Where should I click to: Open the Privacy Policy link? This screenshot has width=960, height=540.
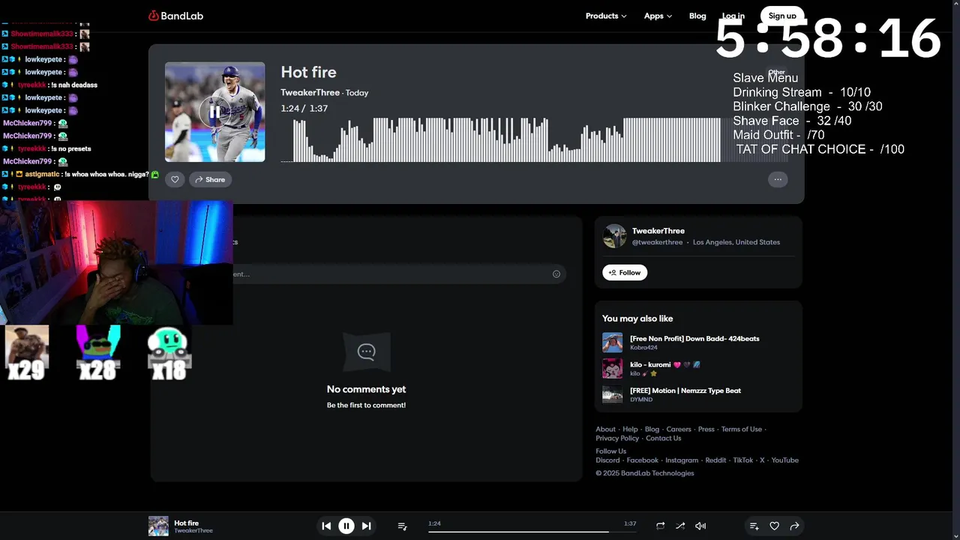point(617,439)
